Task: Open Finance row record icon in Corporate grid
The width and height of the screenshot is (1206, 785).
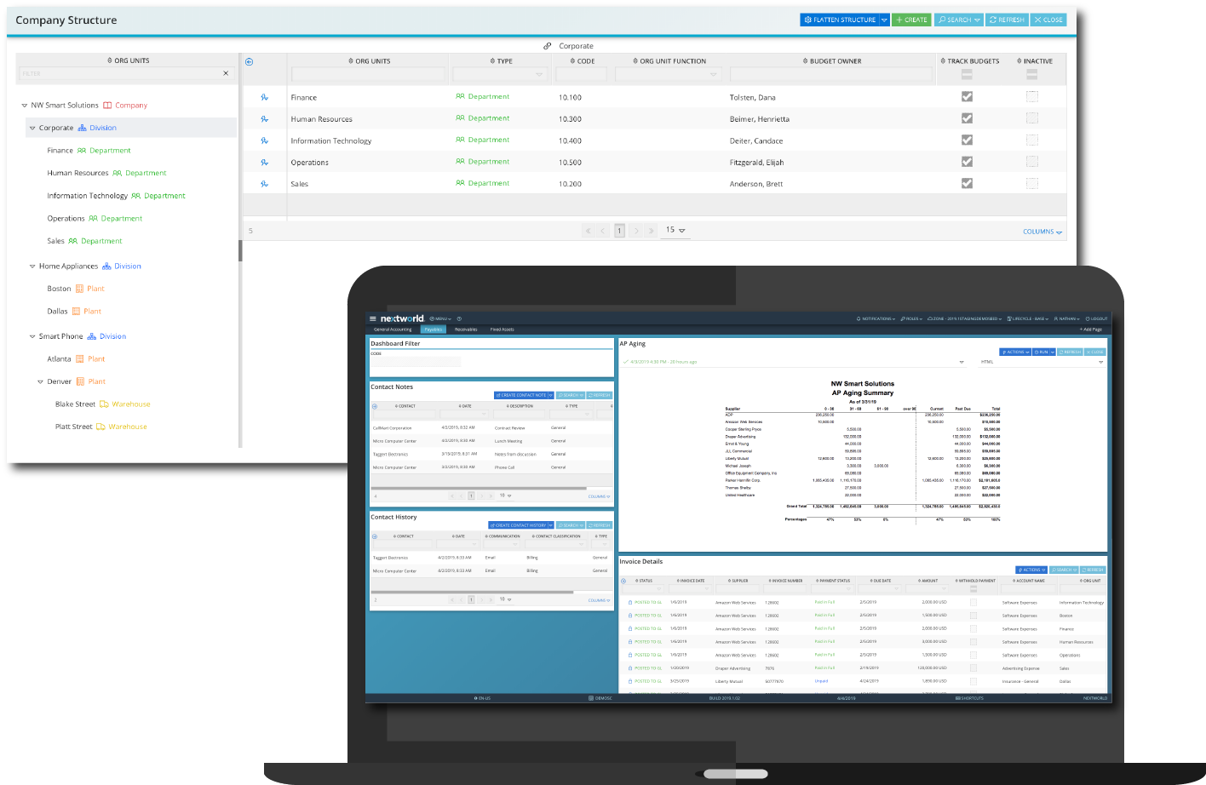Action: [x=265, y=97]
